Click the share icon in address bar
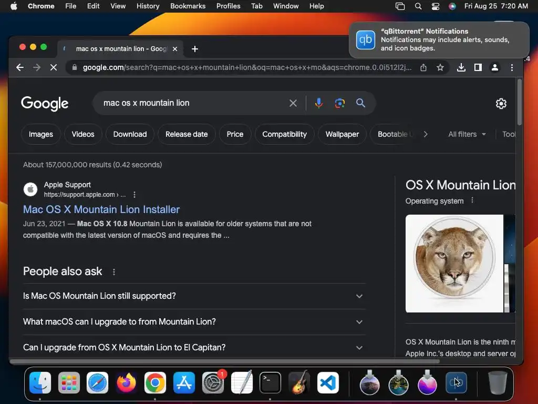The height and width of the screenshot is (404, 538). coord(423,68)
